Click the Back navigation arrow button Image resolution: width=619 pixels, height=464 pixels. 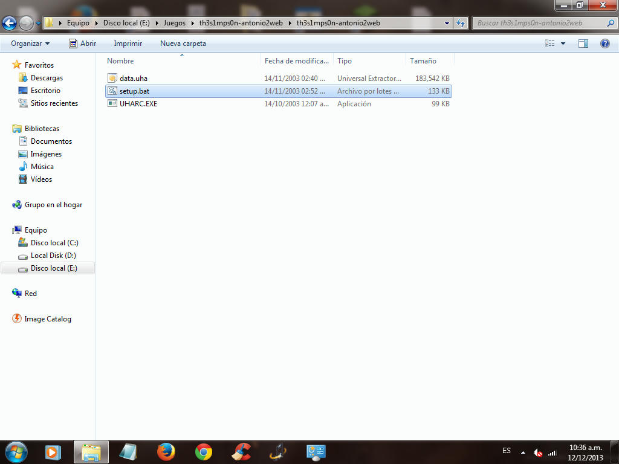[9, 24]
